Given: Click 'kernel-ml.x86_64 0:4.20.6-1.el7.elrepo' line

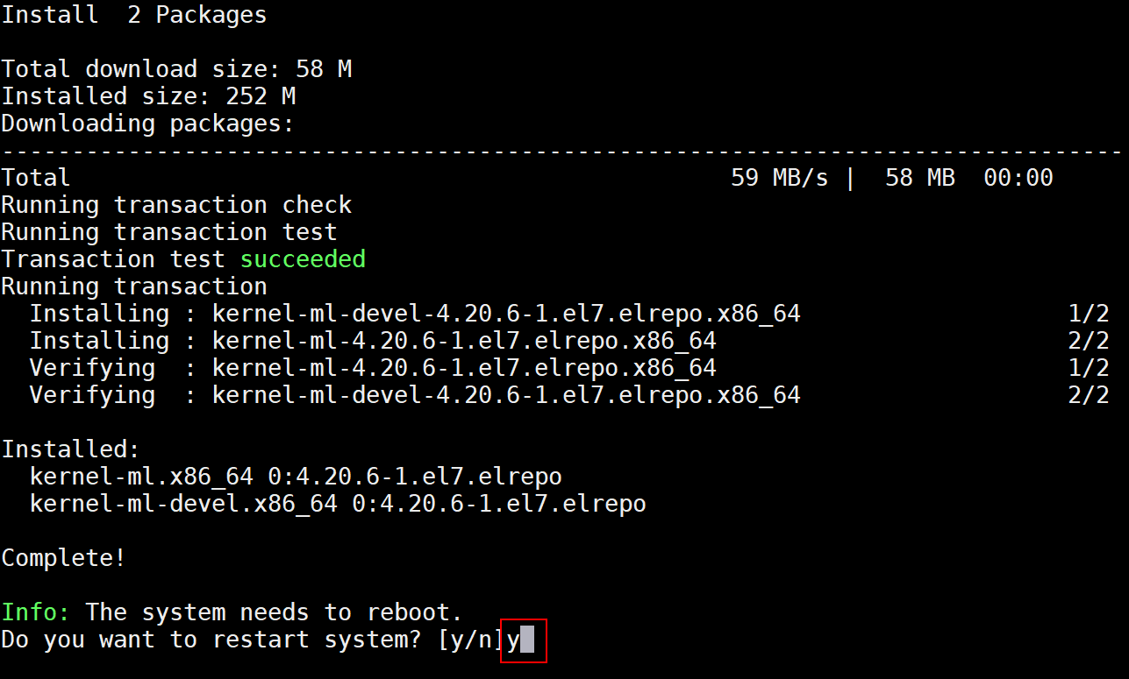Looking at the screenshot, I should pos(296,477).
